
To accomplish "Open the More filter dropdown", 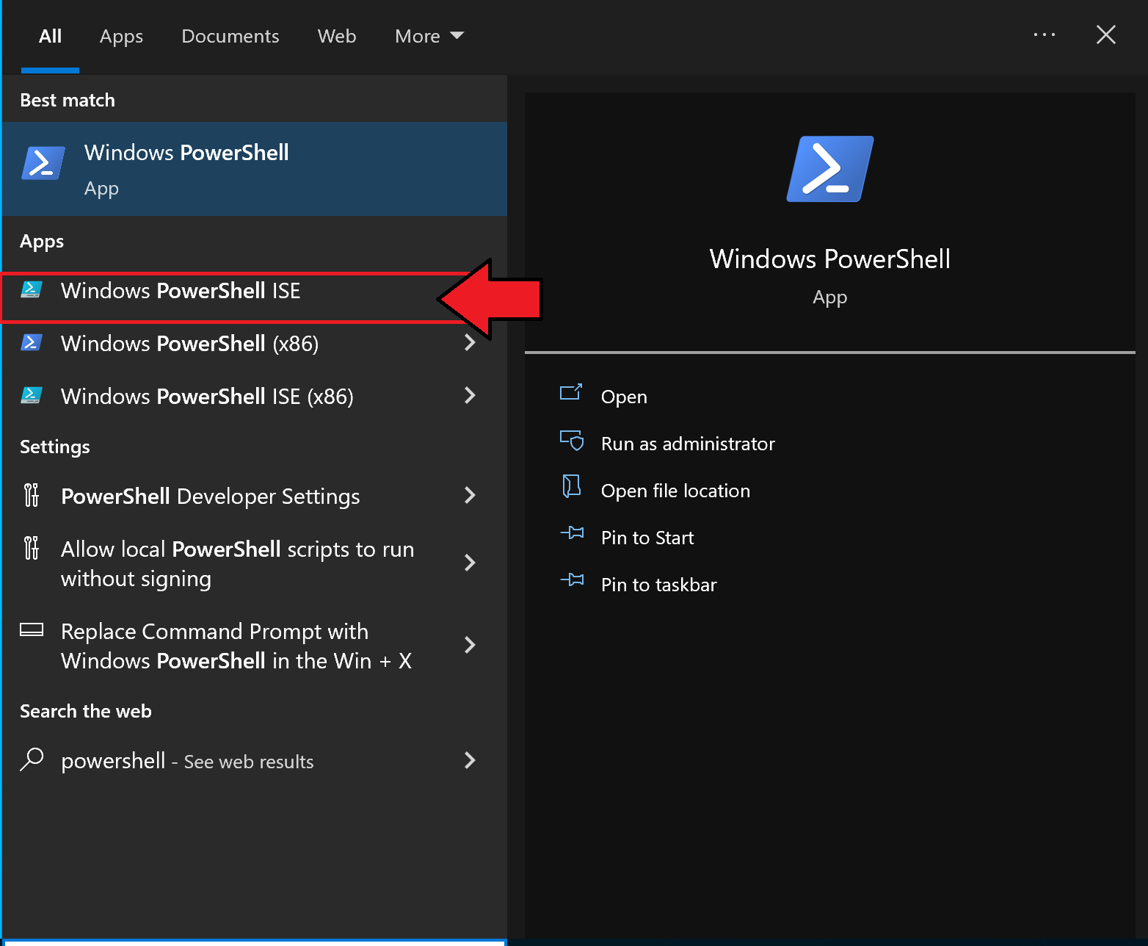I will [429, 36].
